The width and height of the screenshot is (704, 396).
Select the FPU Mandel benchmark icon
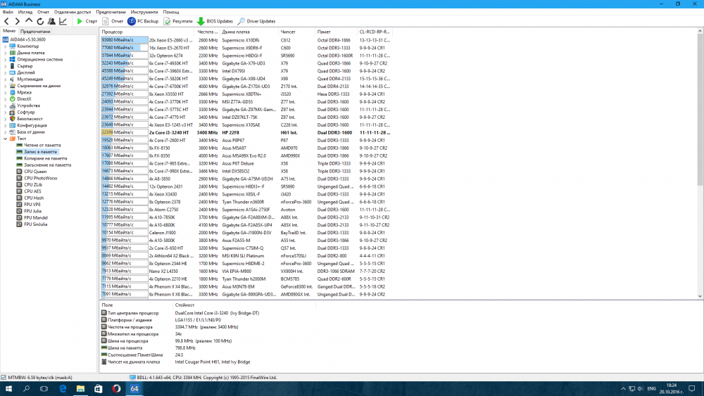click(x=19, y=217)
